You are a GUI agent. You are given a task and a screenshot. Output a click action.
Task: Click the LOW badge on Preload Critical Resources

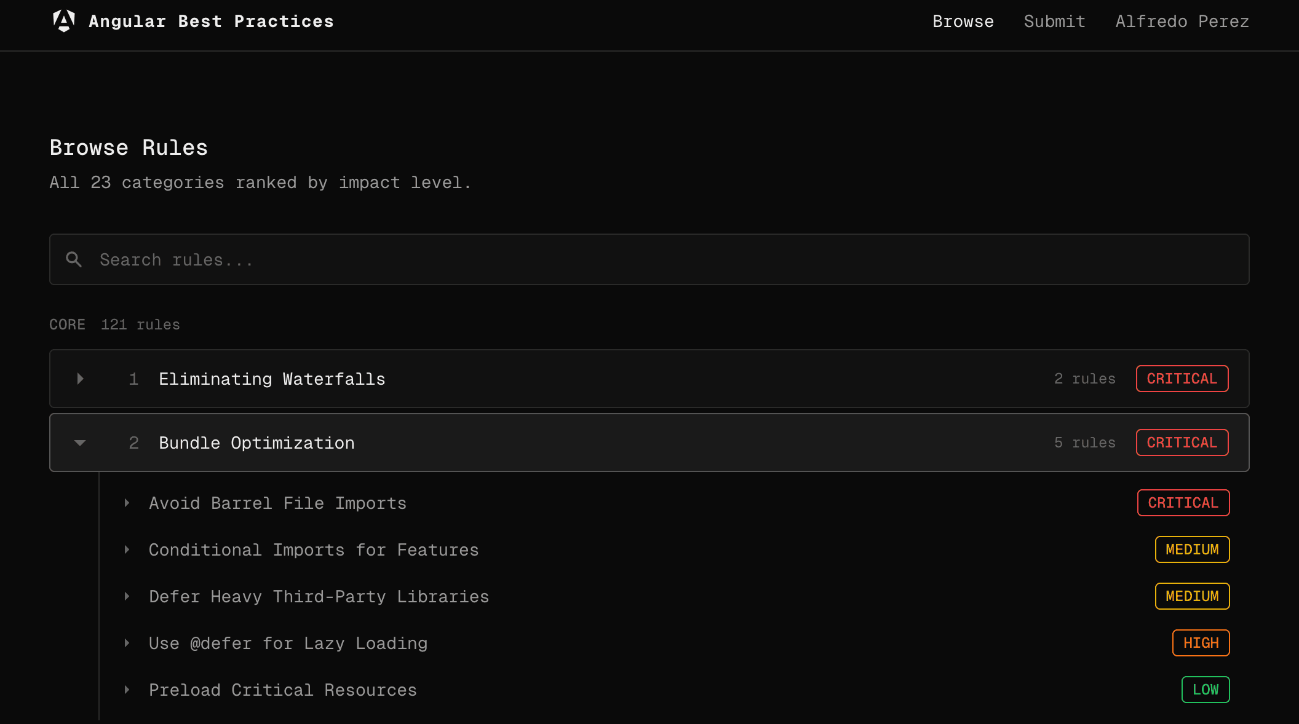1205,690
